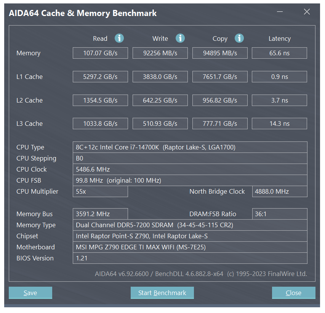Select L2 Cache copy 956.82 GB/s
This screenshot has width=325, height=313.
tap(220, 100)
